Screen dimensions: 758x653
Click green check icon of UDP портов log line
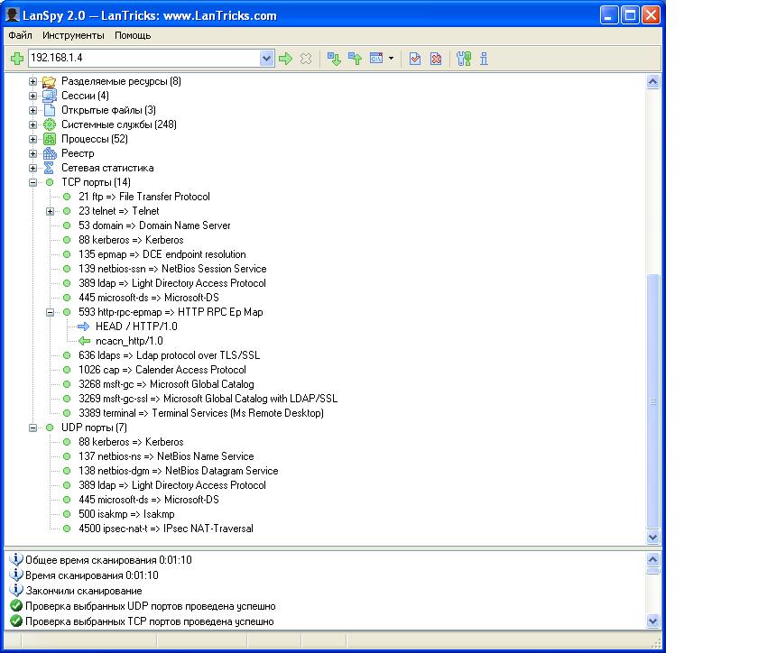pos(16,605)
